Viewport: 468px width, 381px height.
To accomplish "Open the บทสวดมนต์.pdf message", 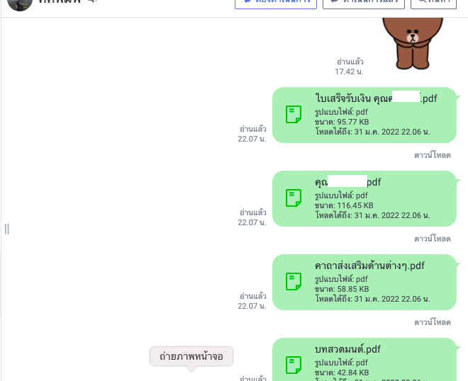I will click(364, 360).
